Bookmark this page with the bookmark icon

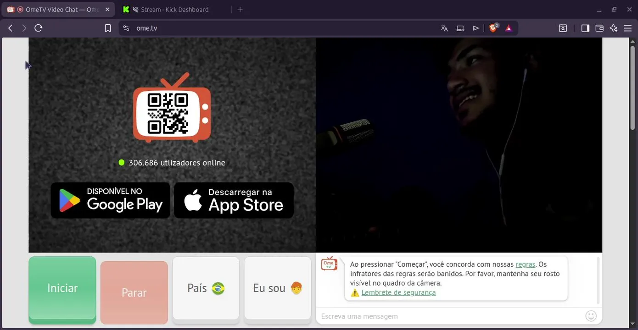(x=108, y=28)
